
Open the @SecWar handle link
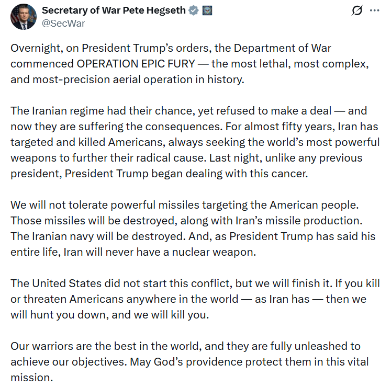(63, 23)
